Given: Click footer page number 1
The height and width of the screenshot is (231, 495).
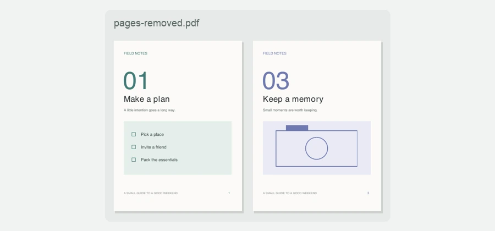Looking at the screenshot, I should tap(229, 193).
